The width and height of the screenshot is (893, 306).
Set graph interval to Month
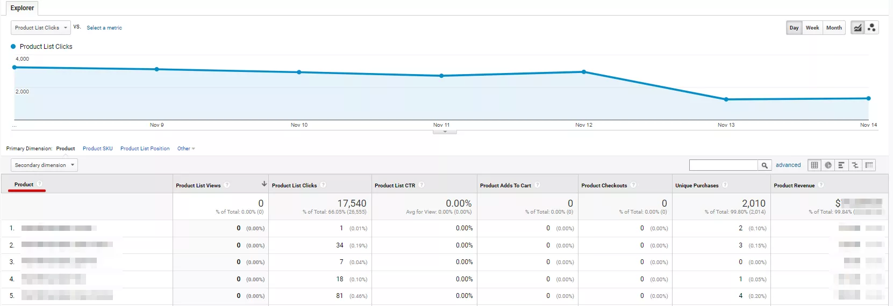[834, 28]
